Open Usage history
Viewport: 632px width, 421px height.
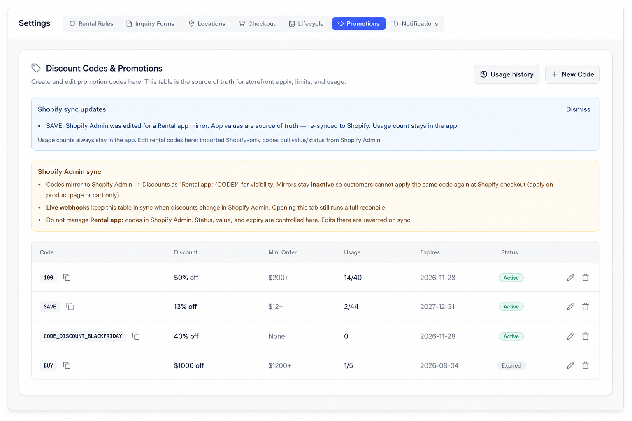[x=507, y=74]
